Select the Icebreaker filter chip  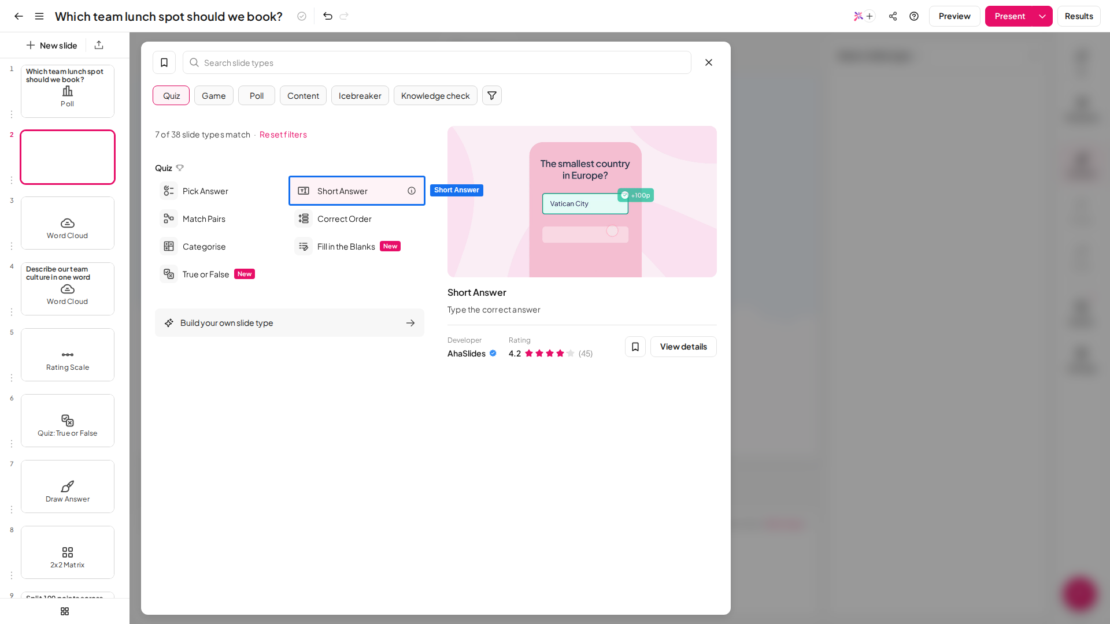pos(360,95)
